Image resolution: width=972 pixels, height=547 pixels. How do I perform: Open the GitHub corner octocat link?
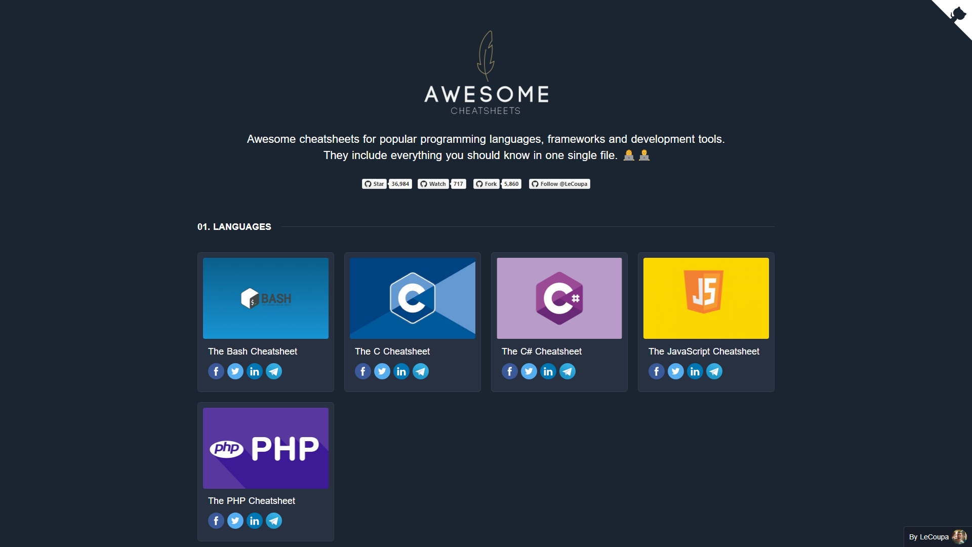tap(958, 14)
